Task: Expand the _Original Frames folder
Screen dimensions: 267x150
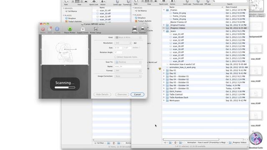Action: tap(164, 25)
